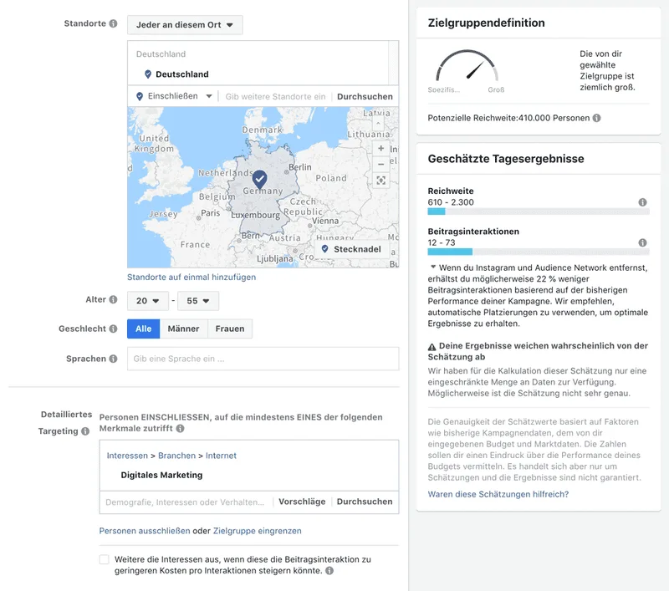Click the Digitales Marketing interest entry
669x591 pixels.
[161, 475]
